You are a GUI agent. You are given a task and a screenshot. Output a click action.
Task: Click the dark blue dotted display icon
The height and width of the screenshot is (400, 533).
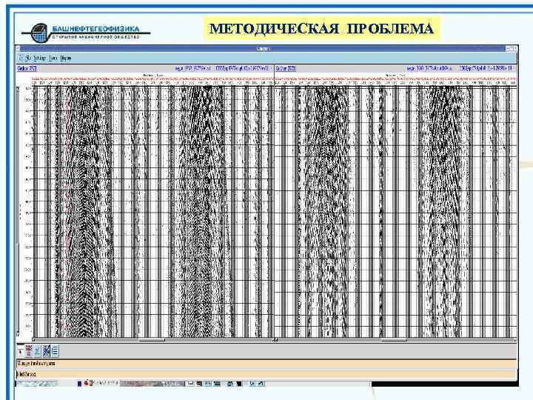pos(47,351)
